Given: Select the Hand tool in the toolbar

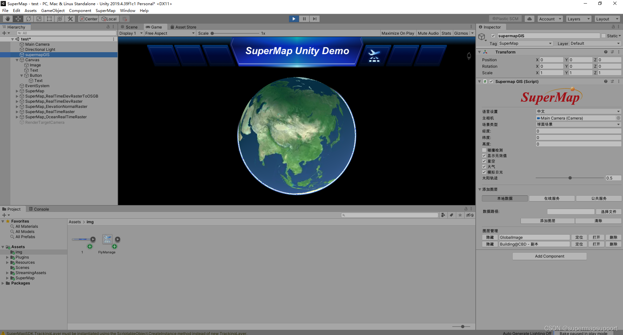Looking at the screenshot, I should coord(7,19).
